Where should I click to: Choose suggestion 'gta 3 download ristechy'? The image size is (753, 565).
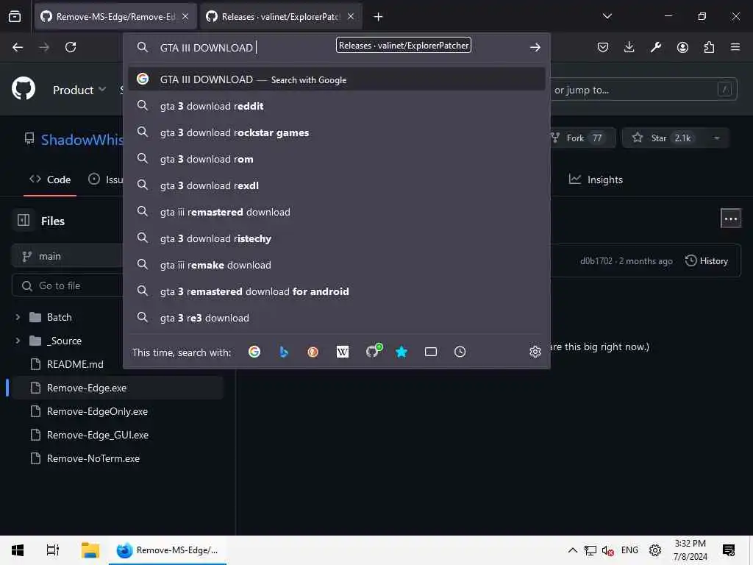[x=337, y=238]
